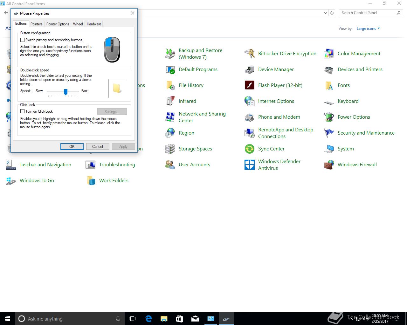Open the Security and Maintenance link

tap(366, 133)
